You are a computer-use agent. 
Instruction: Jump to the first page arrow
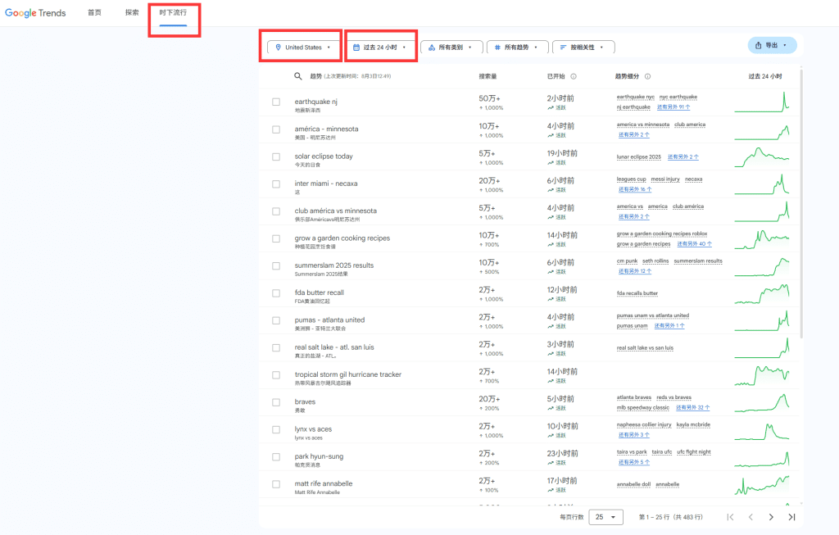(730, 517)
